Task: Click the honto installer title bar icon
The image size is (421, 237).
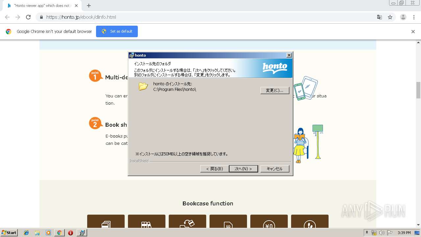Action: coord(132,55)
